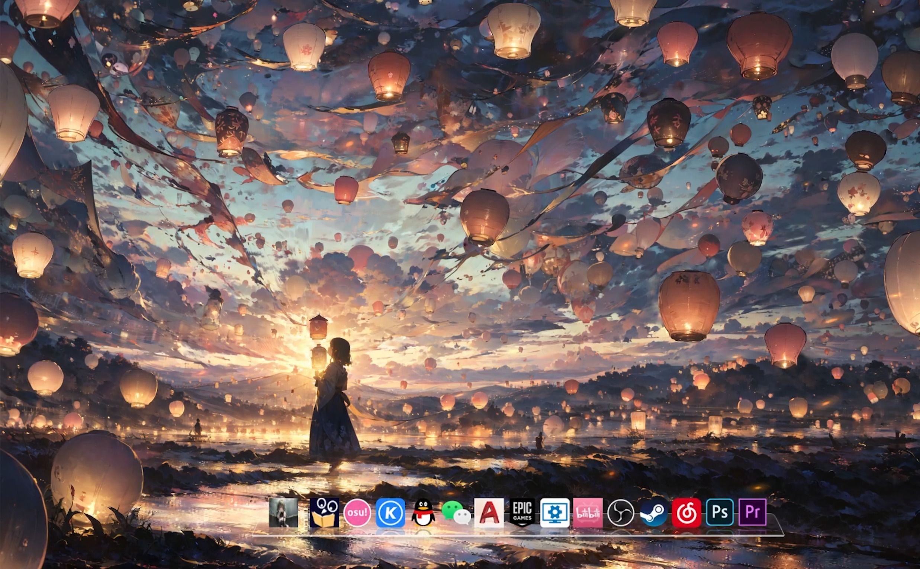
Task: Launch Photoshop Ps icon
Action: (x=720, y=512)
